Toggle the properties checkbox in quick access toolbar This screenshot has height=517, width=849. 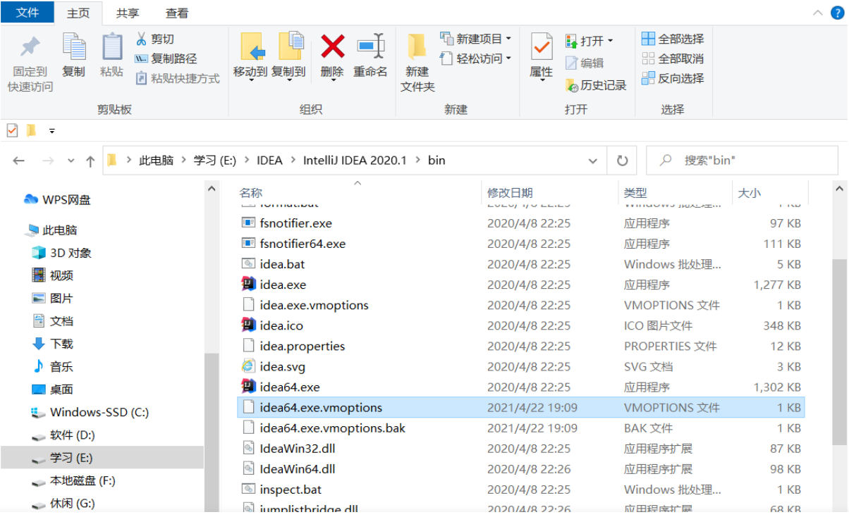pyautogui.click(x=11, y=130)
